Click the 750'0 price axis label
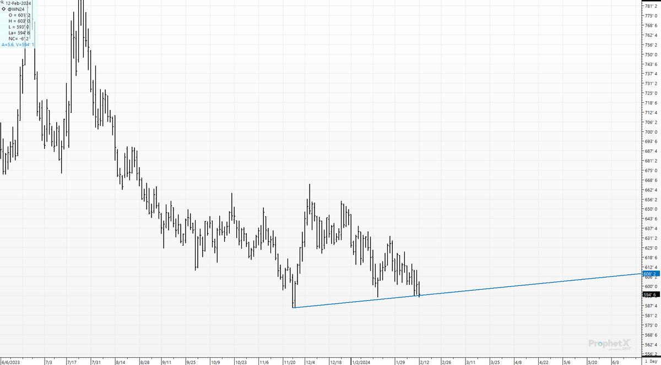The height and width of the screenshot is (365, 661). click(x=651, y=54)
